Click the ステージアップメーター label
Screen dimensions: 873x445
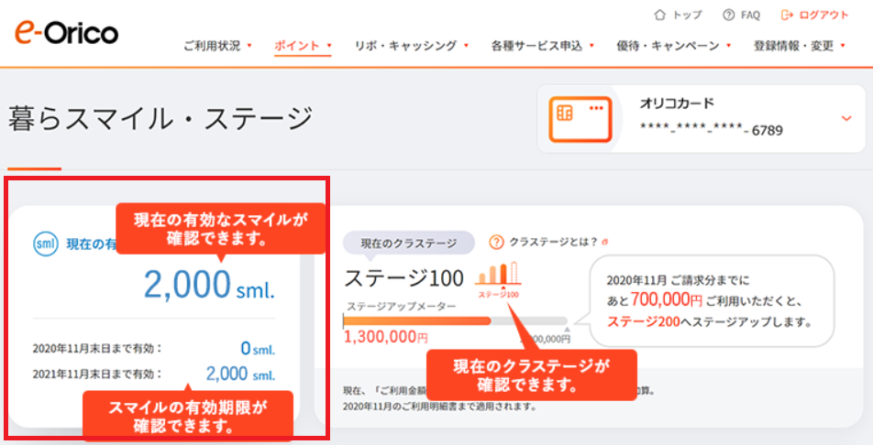[402, 306]
